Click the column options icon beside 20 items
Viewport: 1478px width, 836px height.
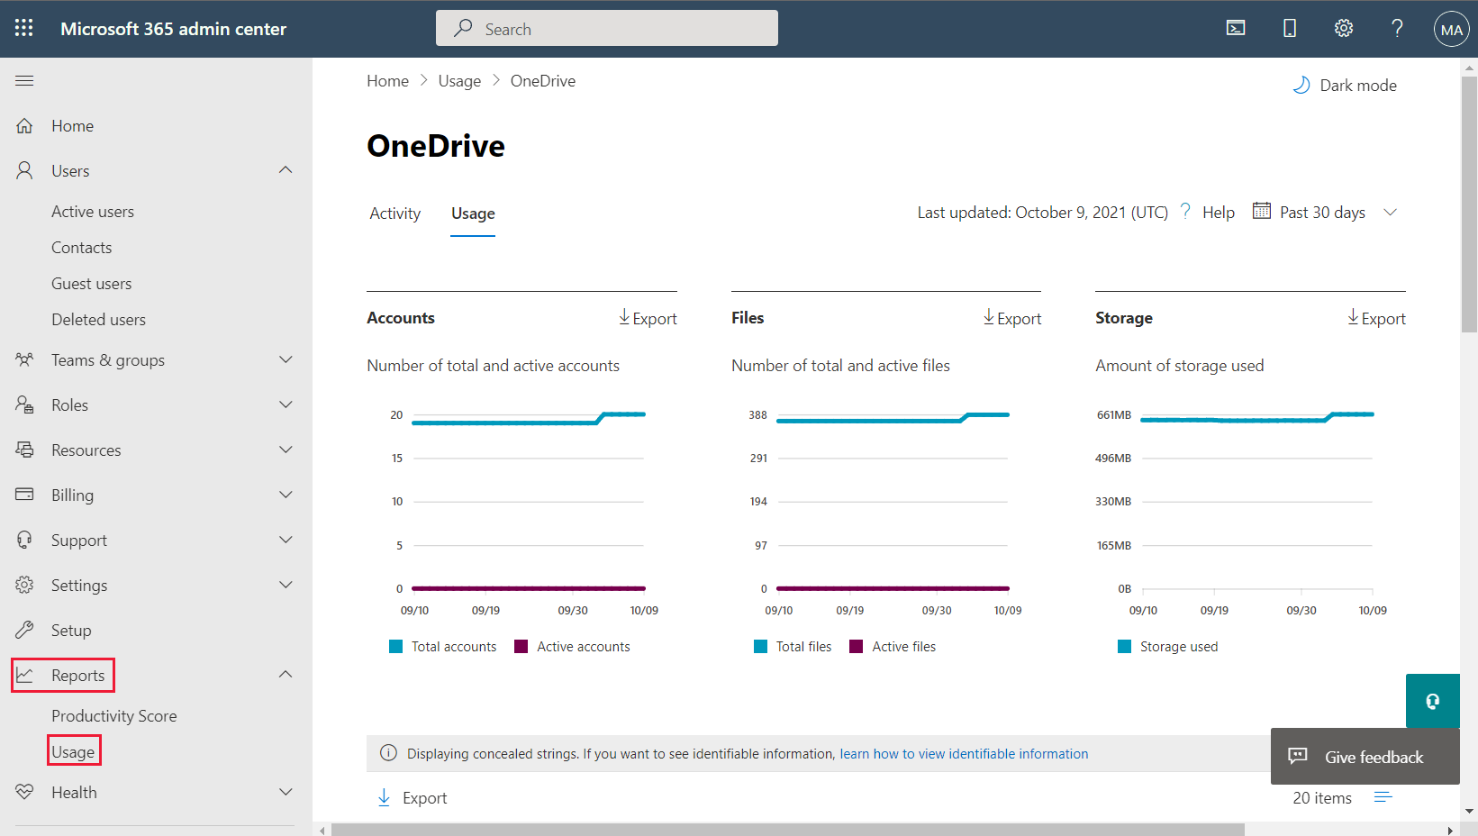pyautogui.click(x=1383, y=797)
